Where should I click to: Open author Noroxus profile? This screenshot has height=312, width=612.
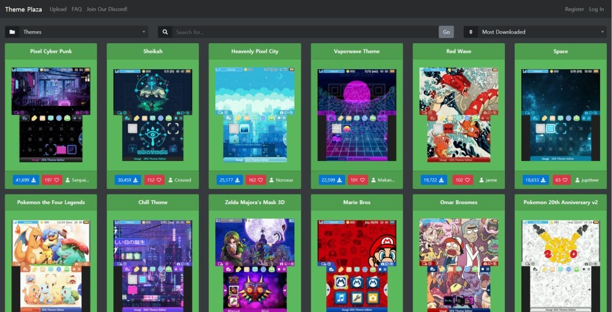coord(281,180)
